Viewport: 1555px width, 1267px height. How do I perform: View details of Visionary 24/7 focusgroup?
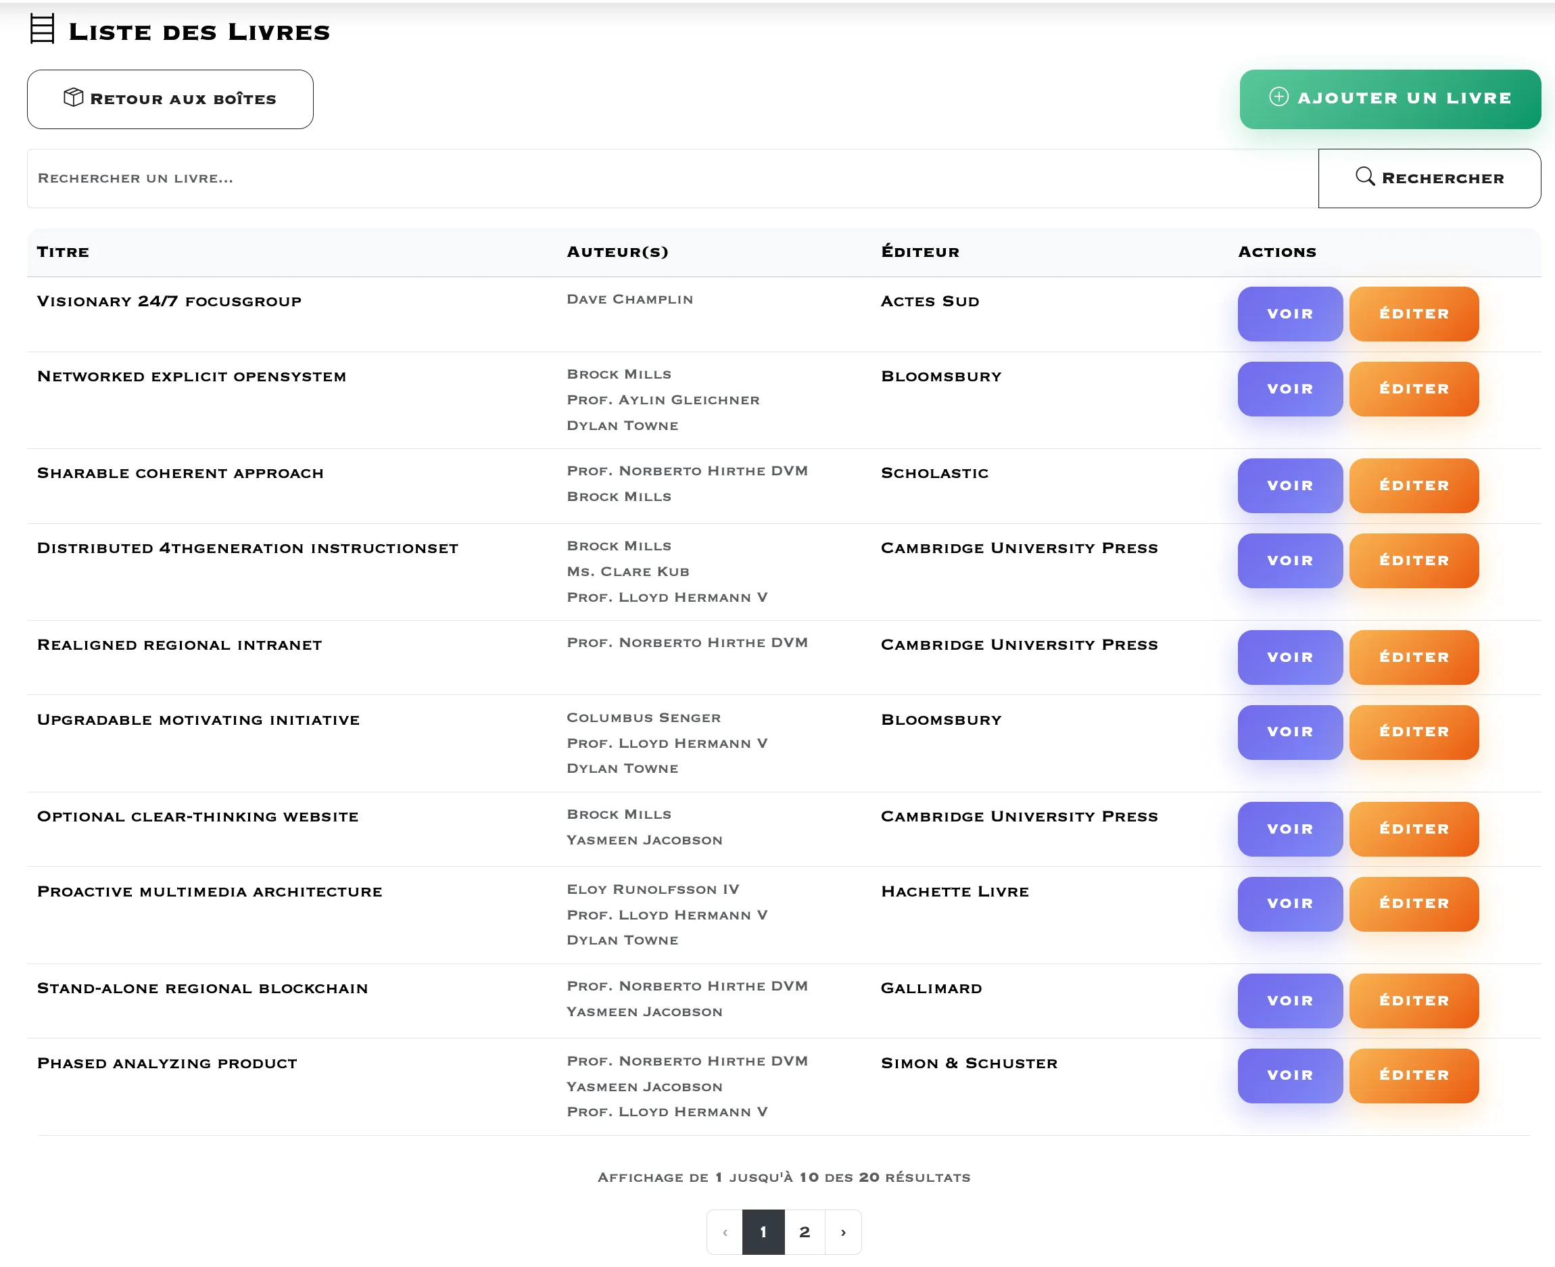click(1289, 314)
